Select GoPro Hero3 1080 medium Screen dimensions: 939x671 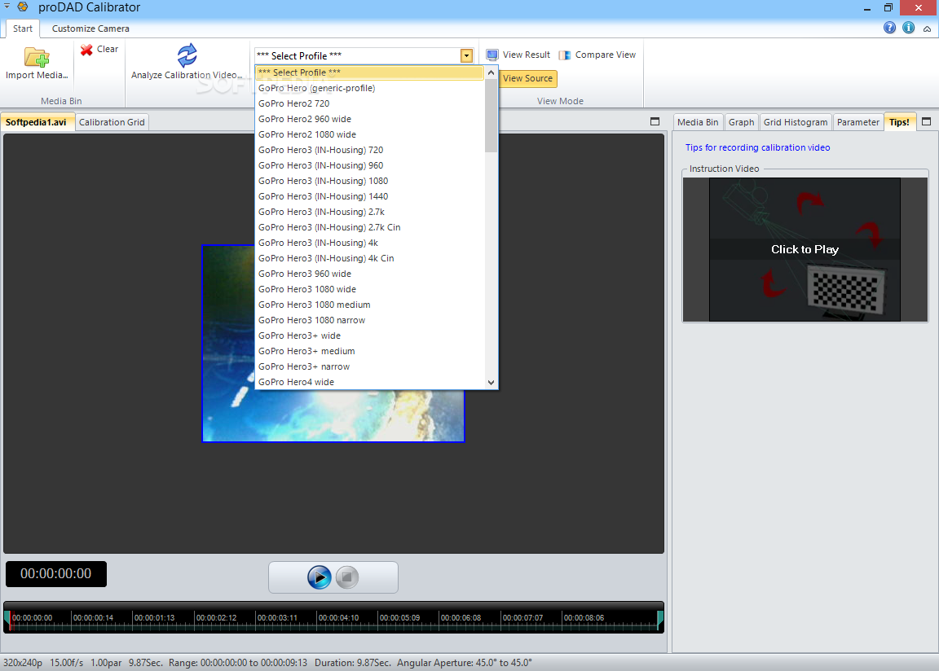point(369,305)
